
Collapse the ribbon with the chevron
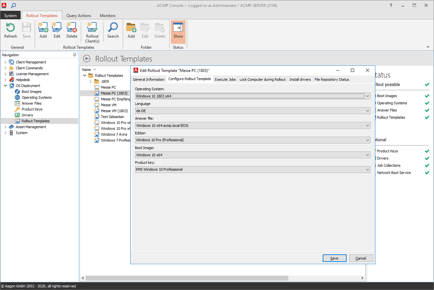click(x=428, y=47)
